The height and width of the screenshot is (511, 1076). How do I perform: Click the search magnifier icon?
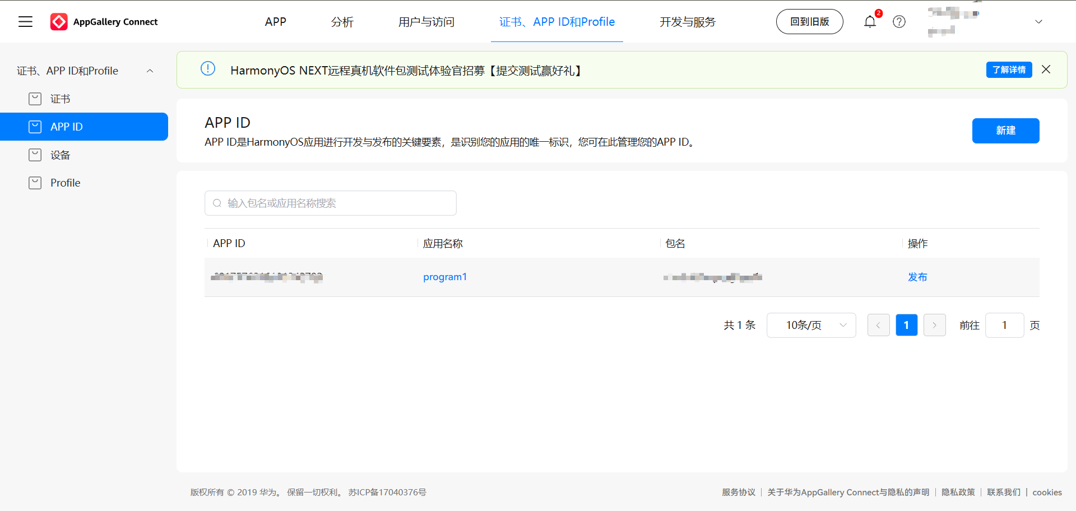pyautogui.click(x=217, y=203)
